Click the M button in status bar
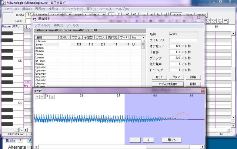This screenshot has width=237, height=149. pos(221,134)
